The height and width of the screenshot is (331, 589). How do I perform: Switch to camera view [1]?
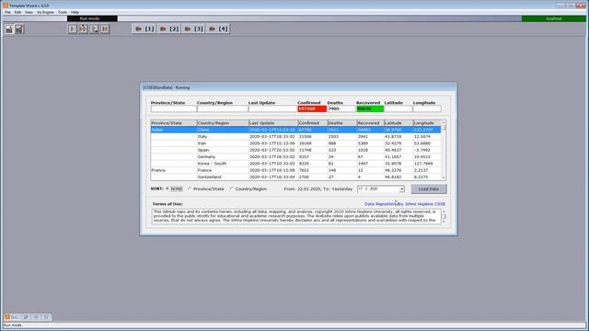[144, 29]
